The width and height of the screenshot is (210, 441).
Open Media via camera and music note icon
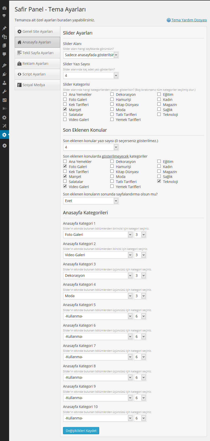(x=4, y=37)
